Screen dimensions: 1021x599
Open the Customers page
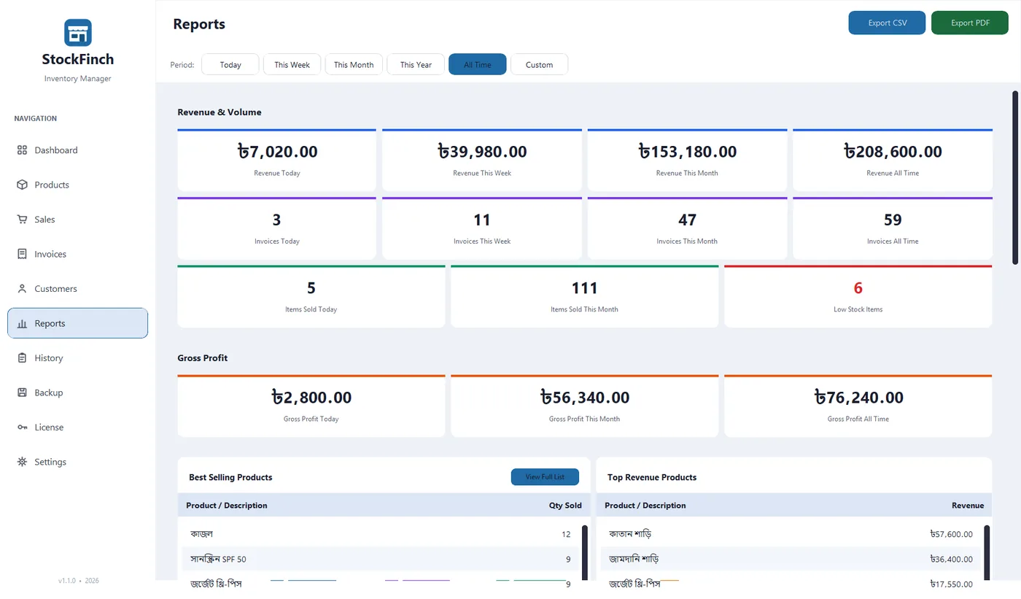pos(77,289)
